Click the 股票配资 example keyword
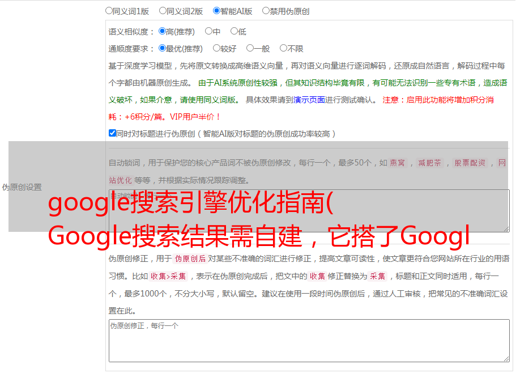516x373 pixels. tap(470, 163)
